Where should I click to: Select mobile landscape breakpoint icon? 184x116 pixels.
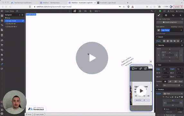coord(85,11)
